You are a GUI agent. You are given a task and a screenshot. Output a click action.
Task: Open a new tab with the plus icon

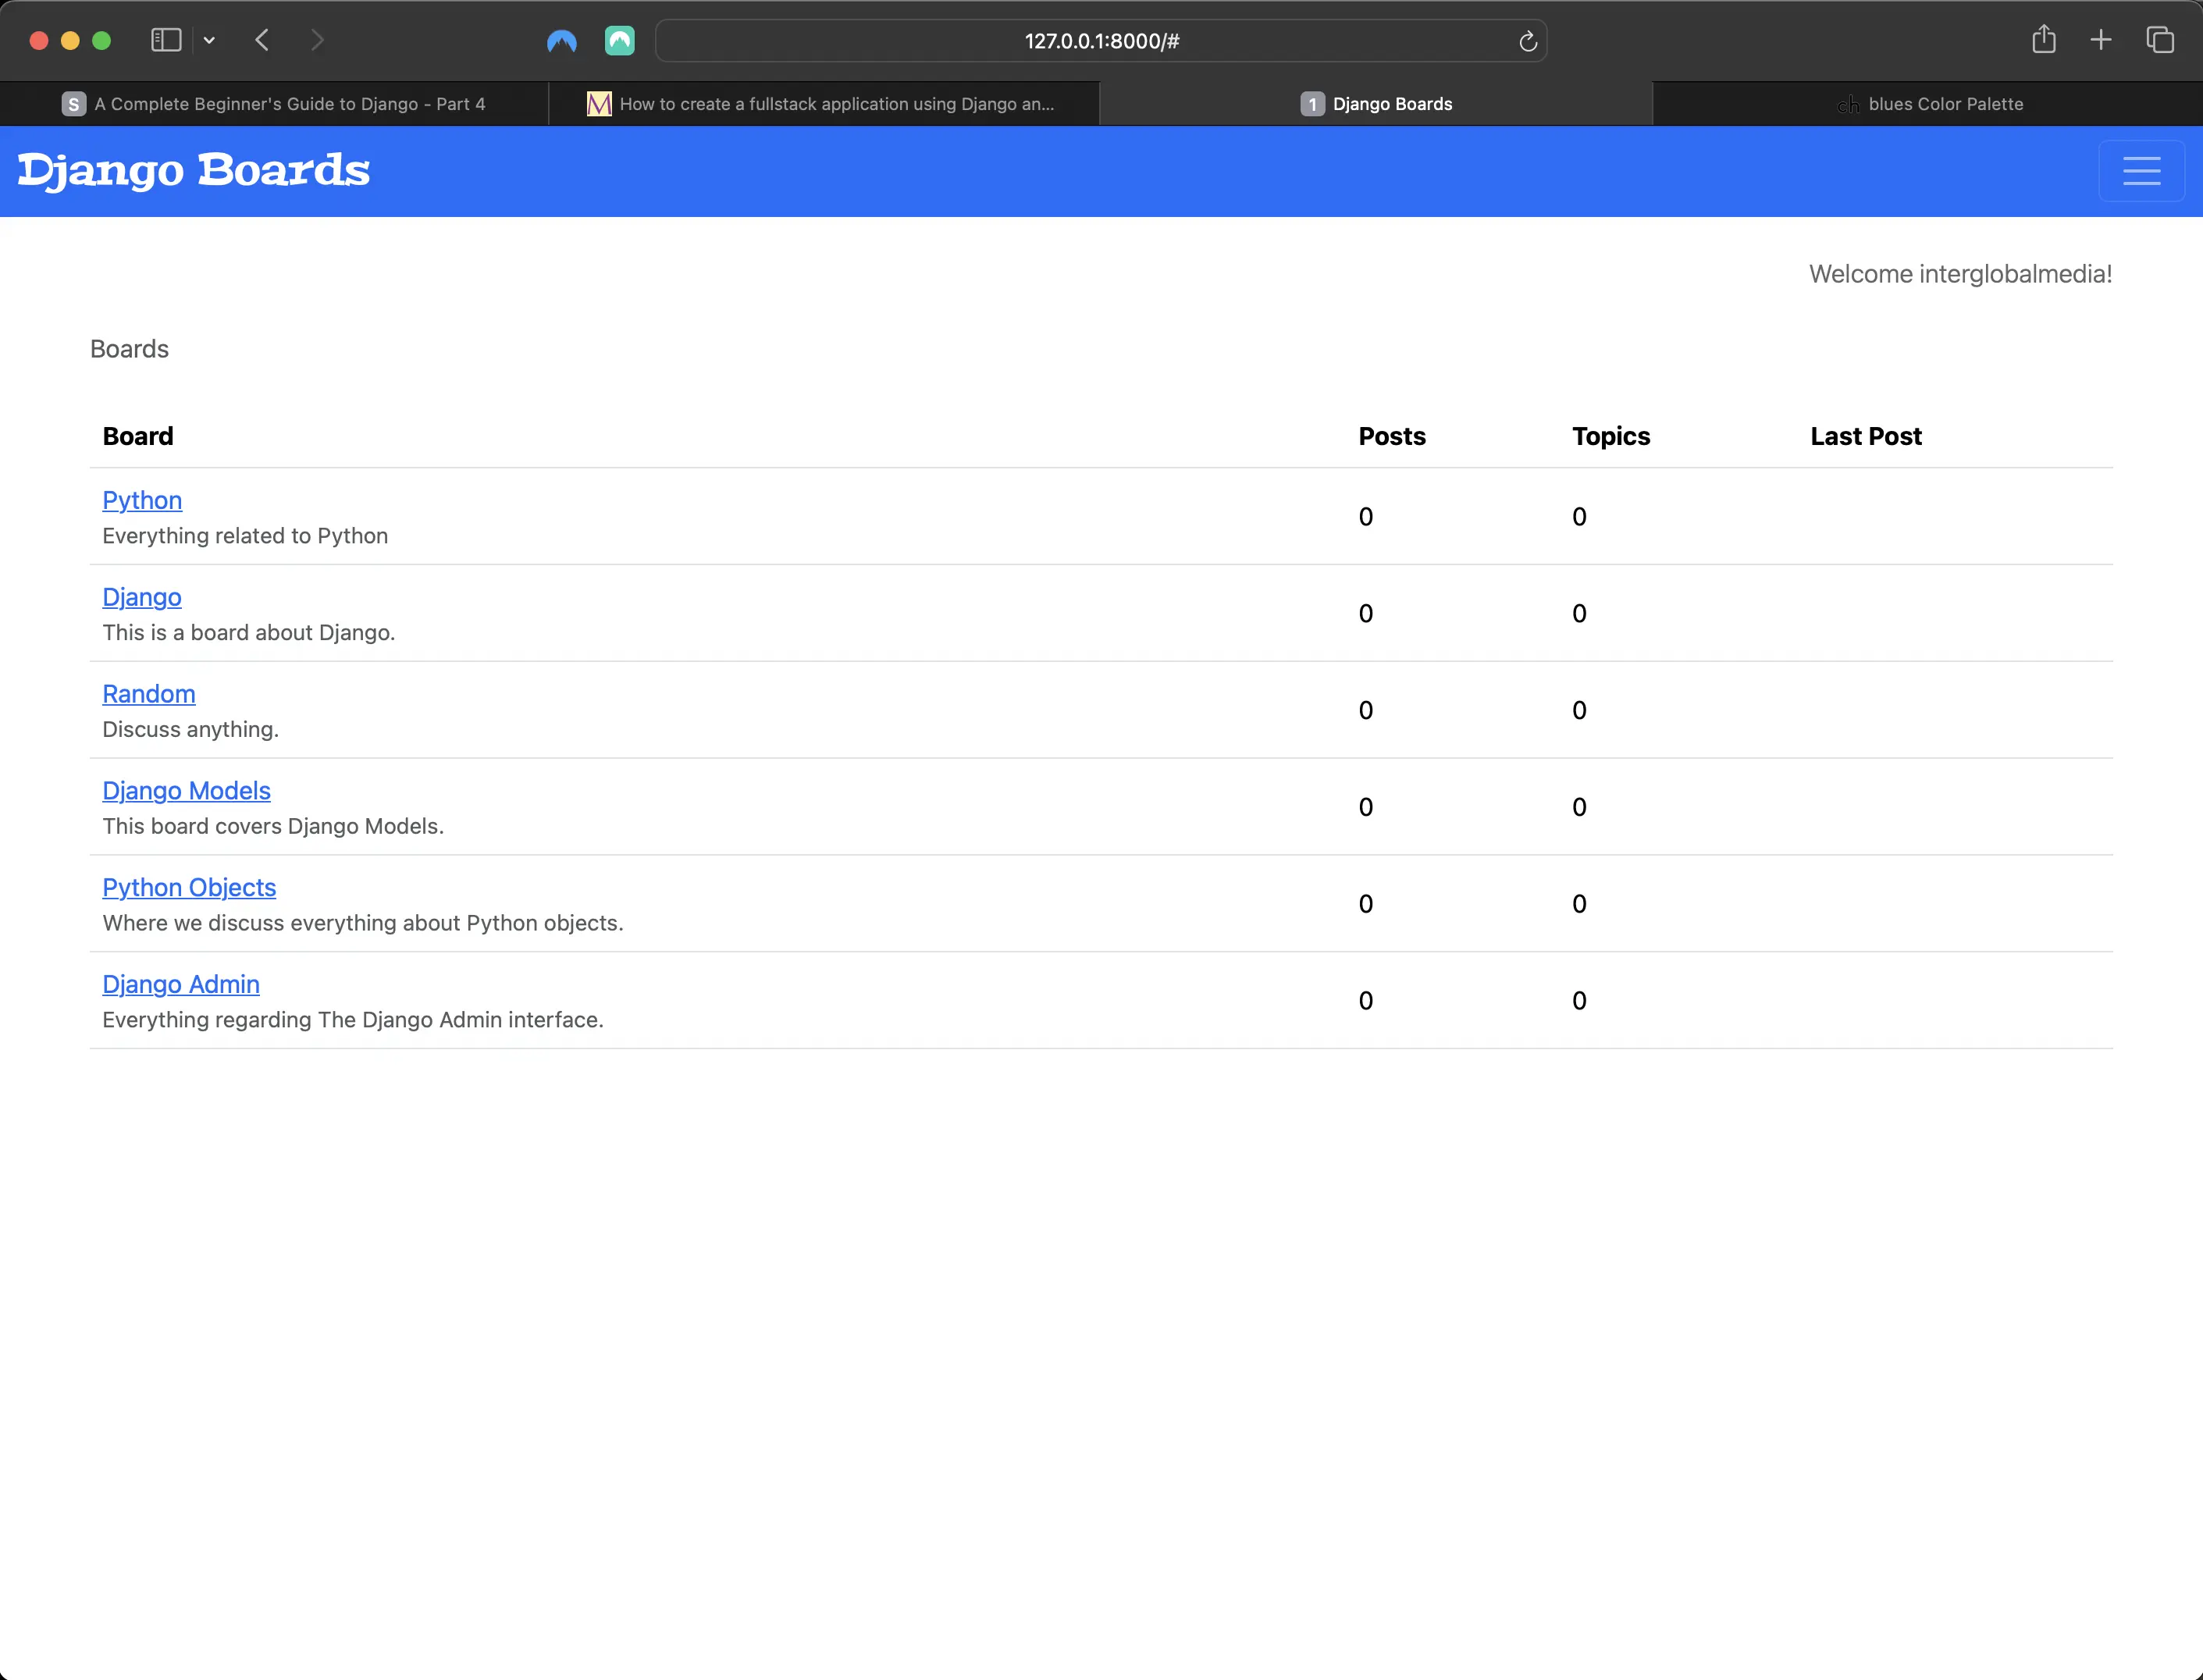click(2101, 40)
